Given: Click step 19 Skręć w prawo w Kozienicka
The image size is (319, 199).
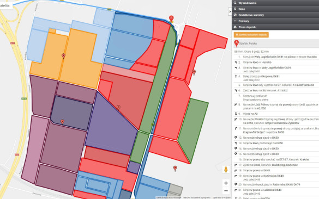Looking at the screenshot, I should [x=276, y=177].
